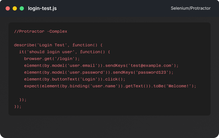This screenshot has height=138, width=219.
Task: Click the 'test@example.com' string
Action: pyautogui.click(x=151, y=65)
